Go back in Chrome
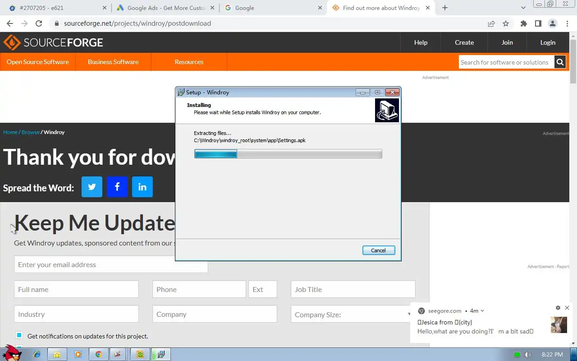The height and width of the screenshot is (361, 577). (10, 23)
